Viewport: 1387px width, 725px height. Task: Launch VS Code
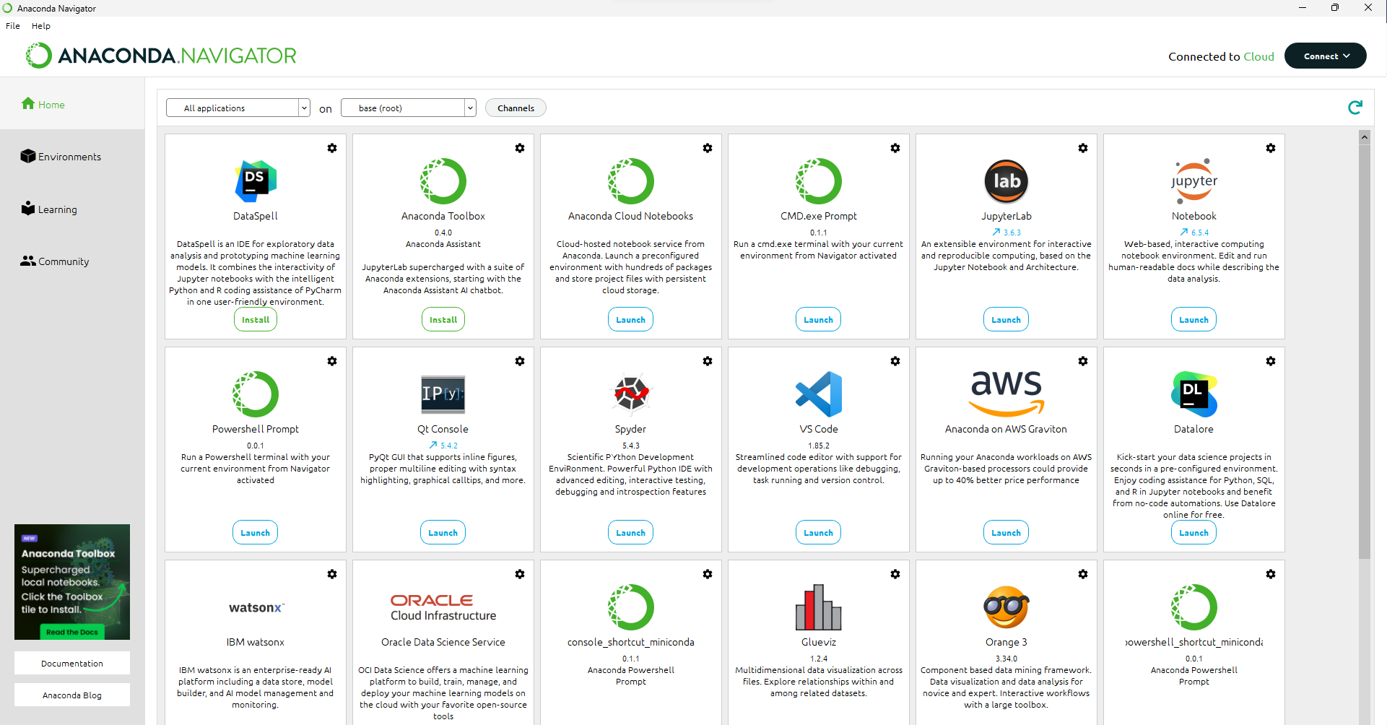tap(819, 533)
